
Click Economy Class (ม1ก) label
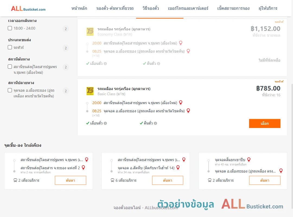tap(115, 34)
